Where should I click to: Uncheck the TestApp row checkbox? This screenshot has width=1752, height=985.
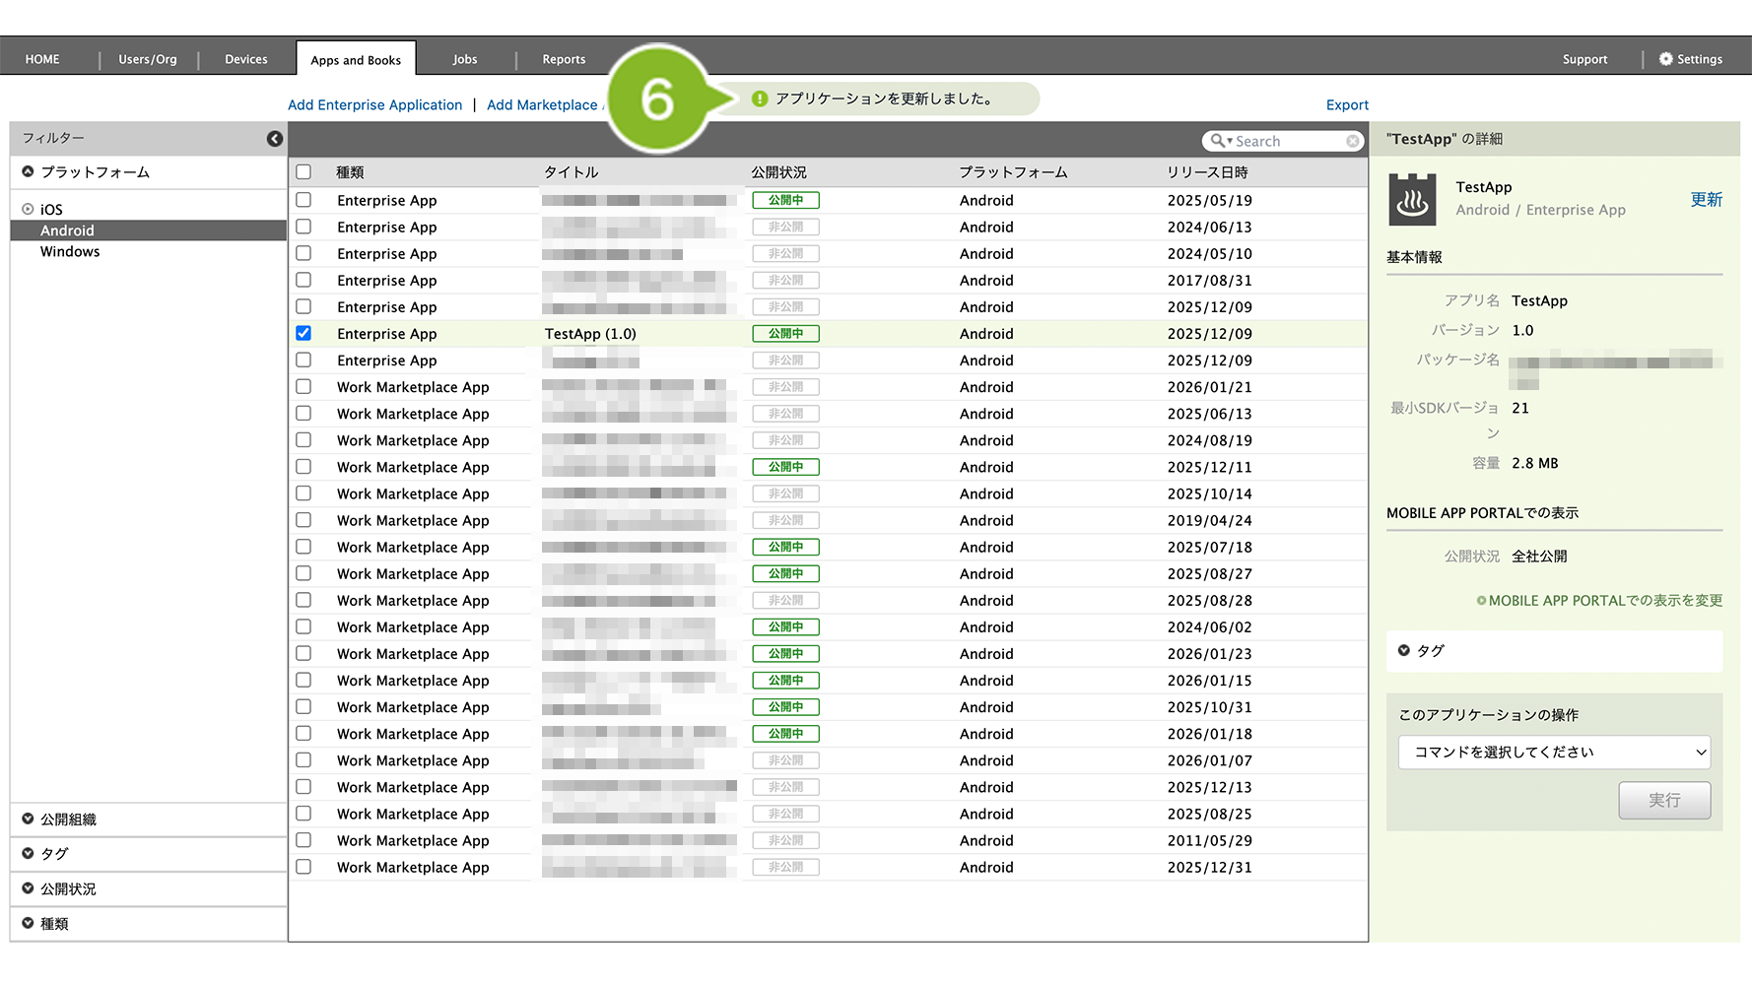[303, 334]
